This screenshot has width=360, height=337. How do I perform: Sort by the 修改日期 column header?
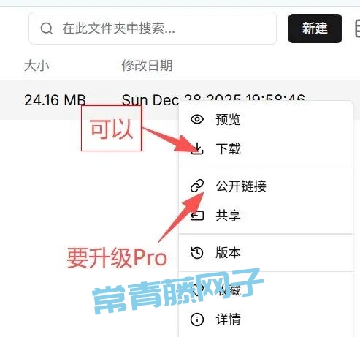[x=147, y=66]
